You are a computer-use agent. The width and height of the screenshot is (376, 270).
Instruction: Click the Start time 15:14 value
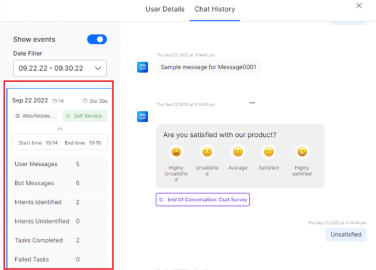point(52,143)
